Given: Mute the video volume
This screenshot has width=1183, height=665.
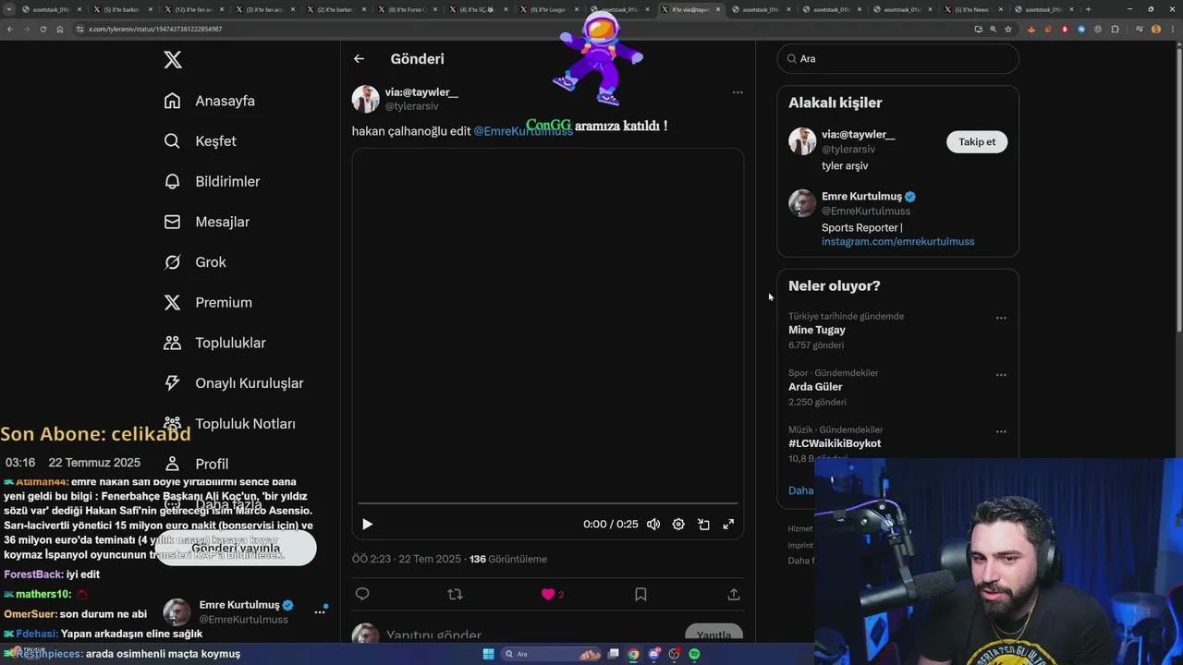Looking at the screenshot, I should (653, 524).
